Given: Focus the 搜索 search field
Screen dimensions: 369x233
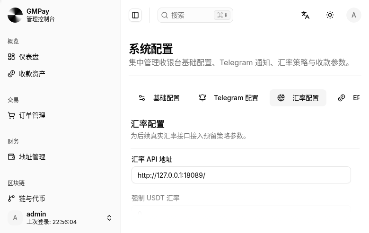Looking at the screenshot, I should point(195,15).
